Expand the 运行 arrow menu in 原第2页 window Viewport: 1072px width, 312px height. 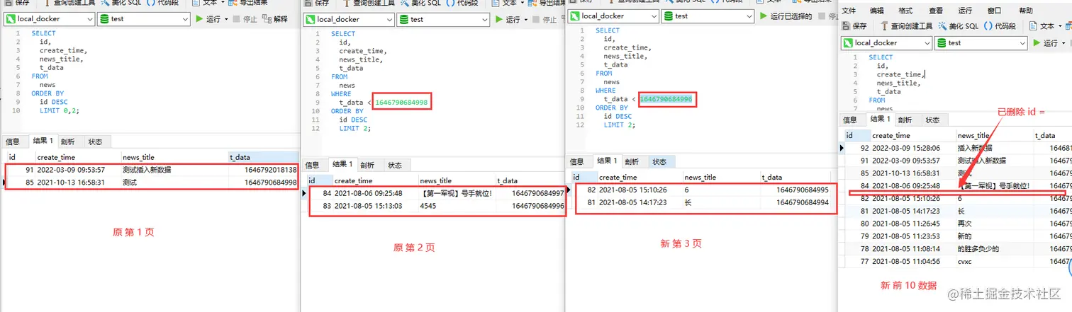[x=525, y=20]
